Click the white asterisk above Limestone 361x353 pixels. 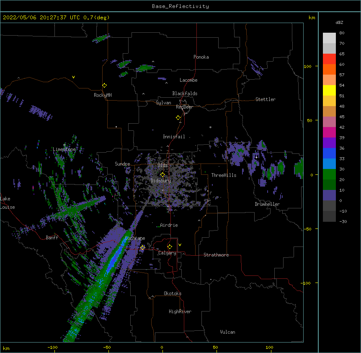[64, 145]
